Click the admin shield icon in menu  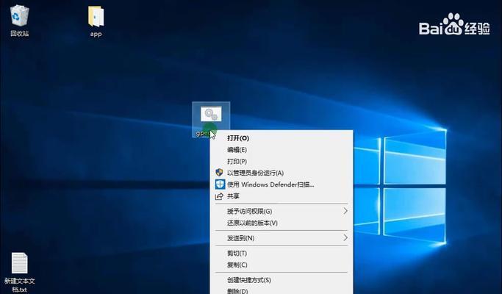pyautogui.click(x=219, y=173)
